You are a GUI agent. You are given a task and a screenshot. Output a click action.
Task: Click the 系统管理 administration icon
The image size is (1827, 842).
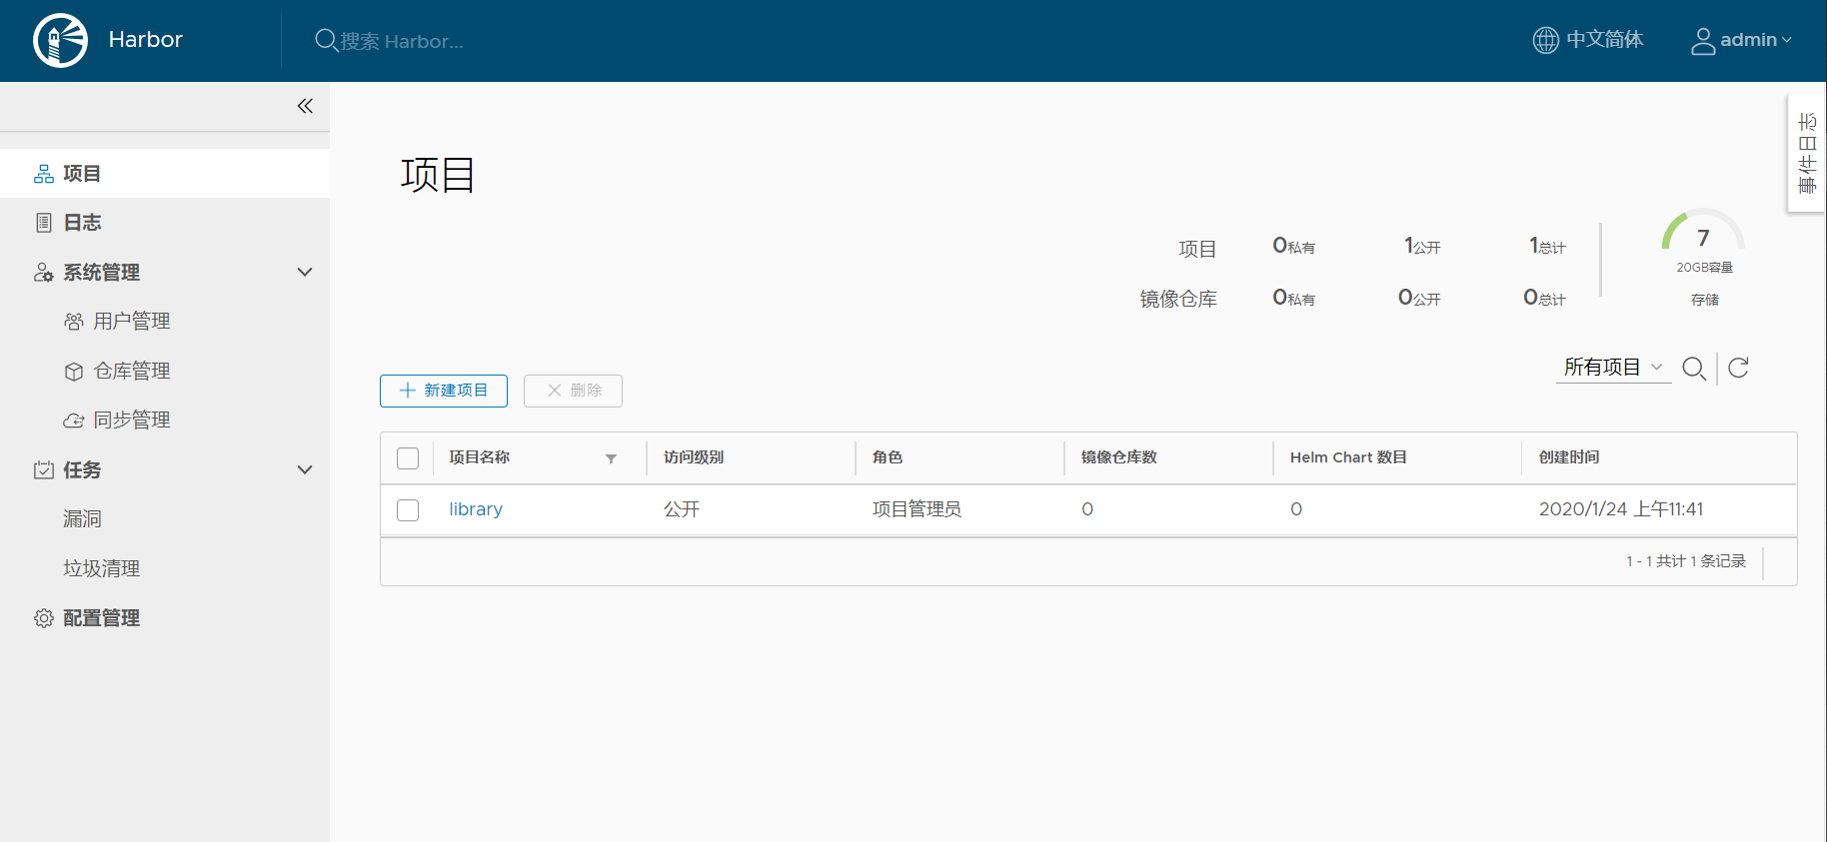44,273
